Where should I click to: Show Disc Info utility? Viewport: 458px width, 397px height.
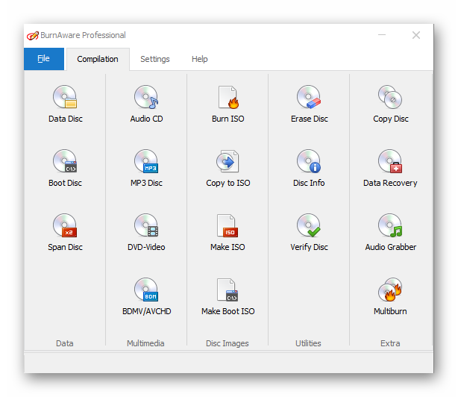pyautogui.click(x=309, y=168)
